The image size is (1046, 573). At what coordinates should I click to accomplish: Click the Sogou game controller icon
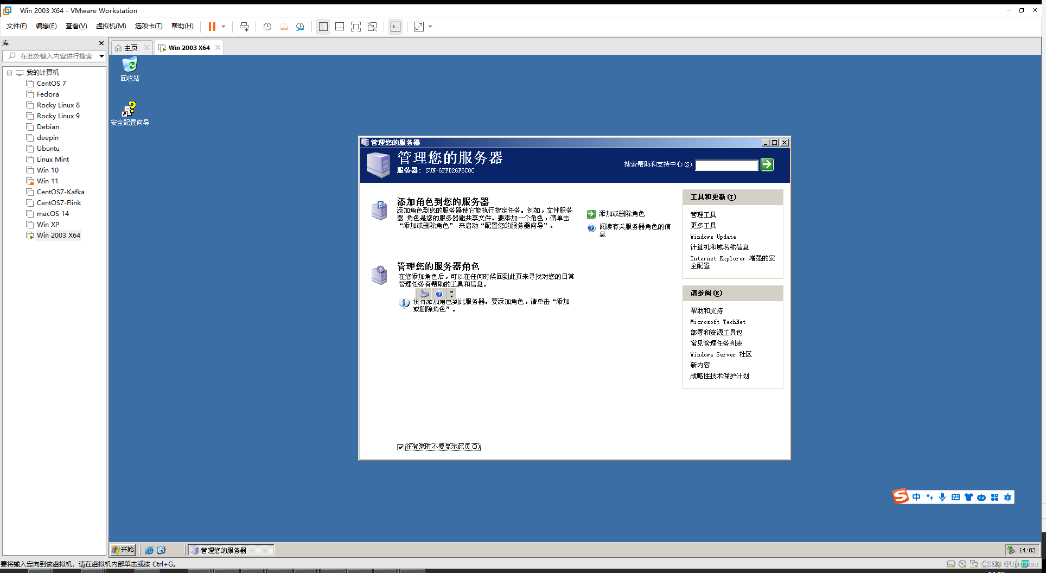point(981,497)
